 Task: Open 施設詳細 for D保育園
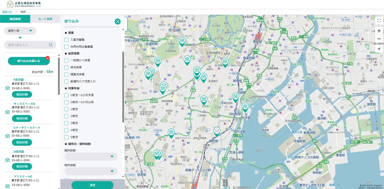click(x=22, y=166)
